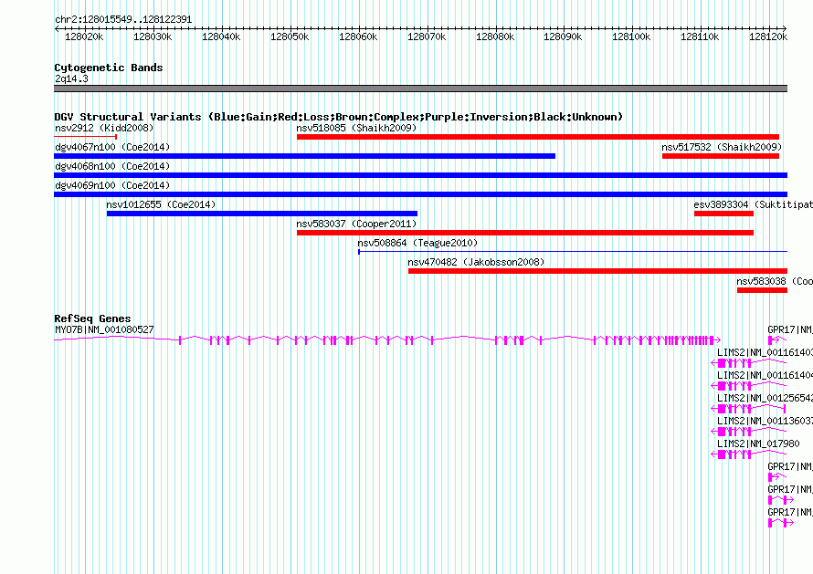813x574 pixels.
Task: Open the LIMS2|NM_00125654 transcript label
Action: pos(765,399)
